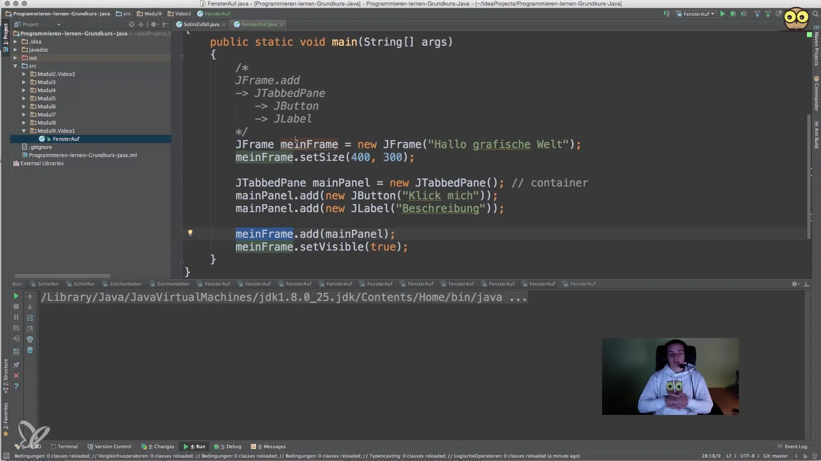Open the 9: Changes tool window
Viewport: 821px width, 461px height.
[x=158, y=446]
